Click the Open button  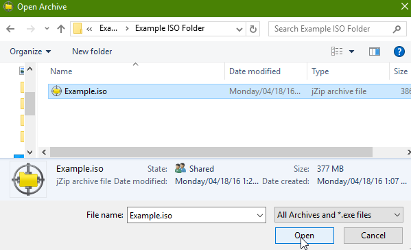pos(305,236)
